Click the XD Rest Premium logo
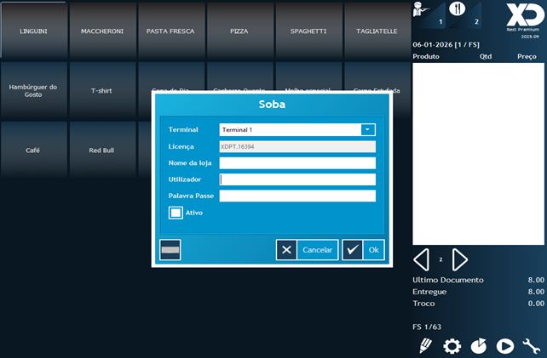 pos(525,20)
